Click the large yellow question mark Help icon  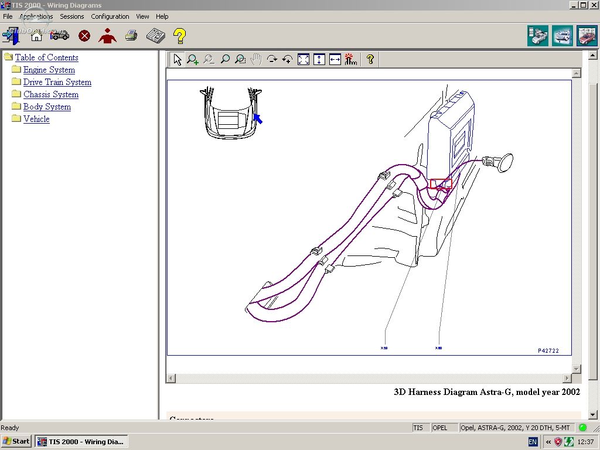(x=179, y=36)
